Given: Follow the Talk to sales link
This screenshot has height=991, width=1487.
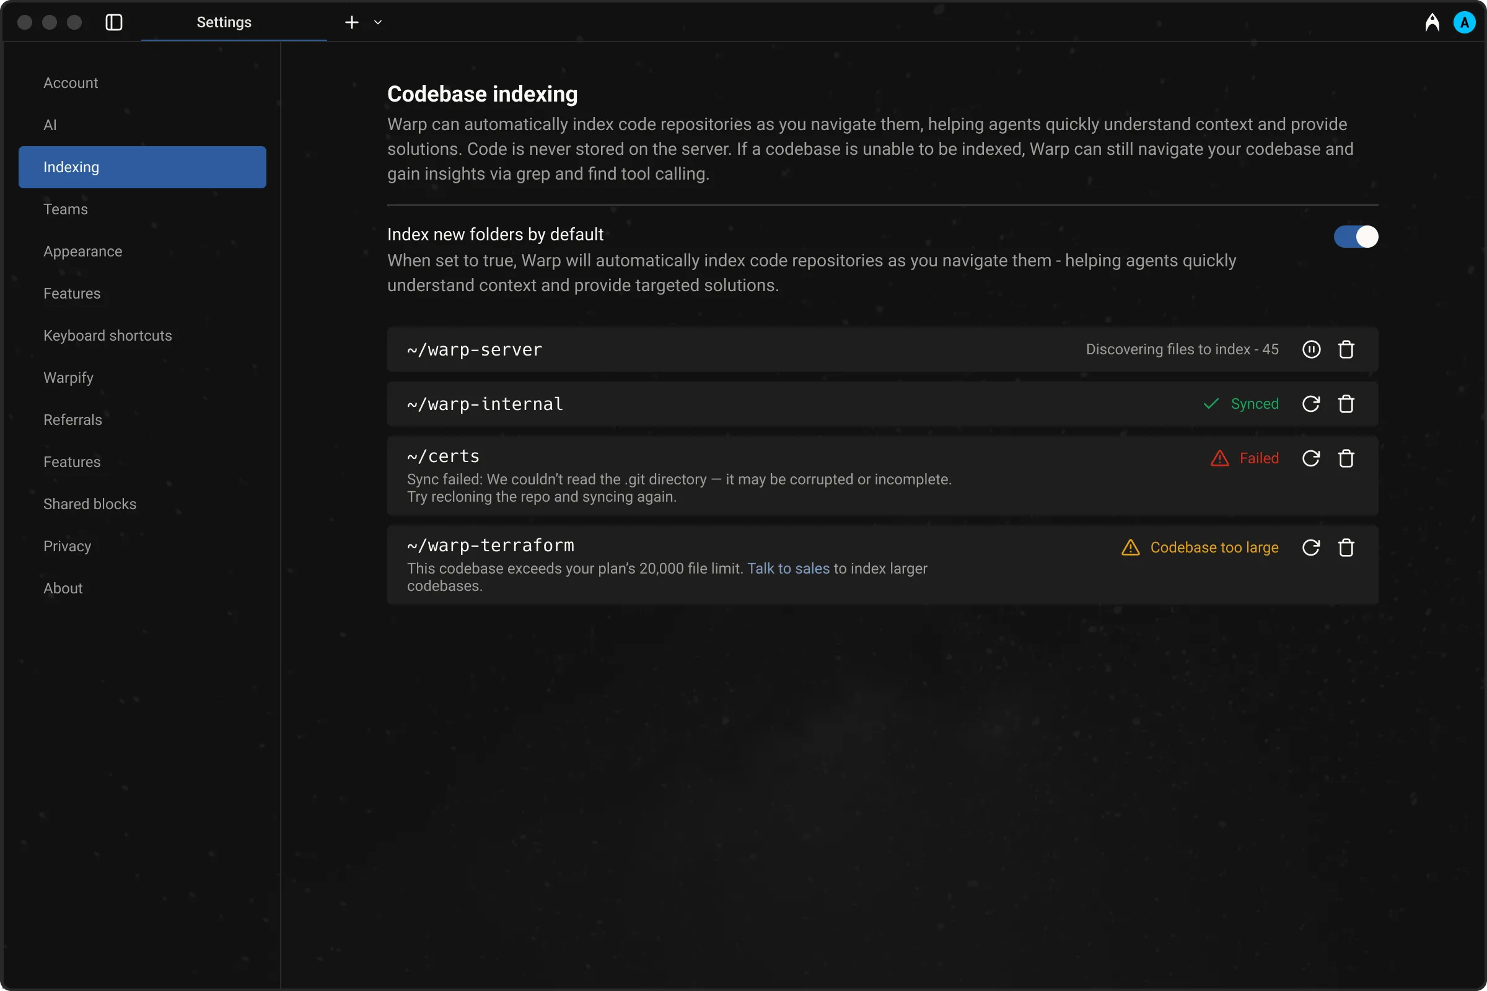Looking at the screenshot, I should pos(787,568).
